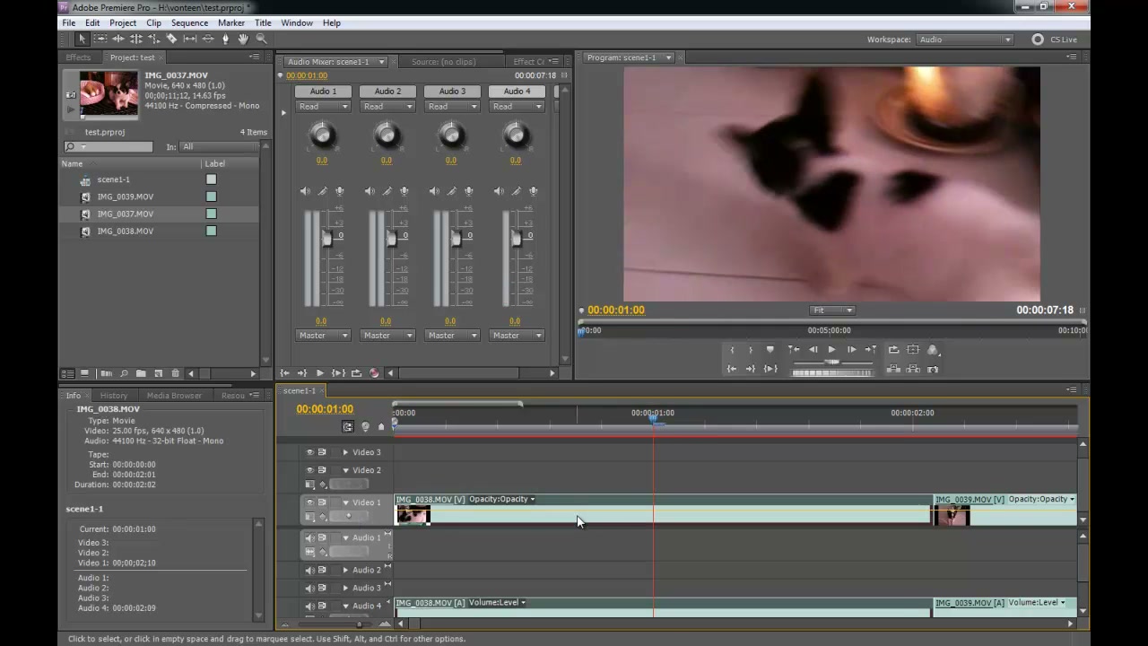This screenshot has height=646, width=1148.
Task: Click Set In Point in Program monitor
Action: [x=732, y=350]
